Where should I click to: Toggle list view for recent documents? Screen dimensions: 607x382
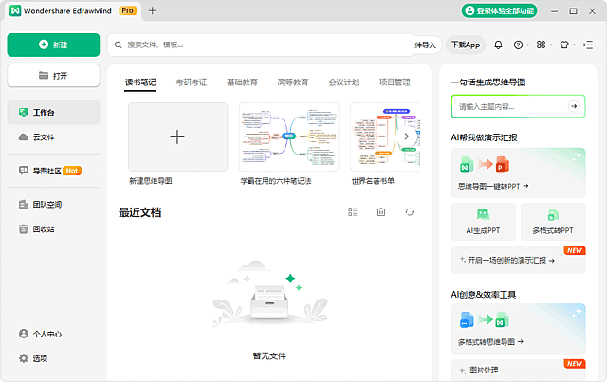pos(353,212)
